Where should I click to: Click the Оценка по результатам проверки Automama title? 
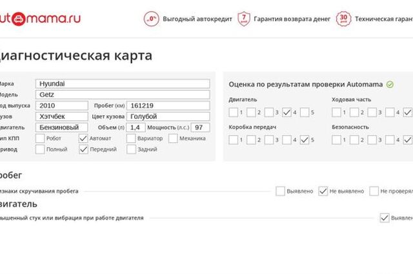tap(305, 84)
